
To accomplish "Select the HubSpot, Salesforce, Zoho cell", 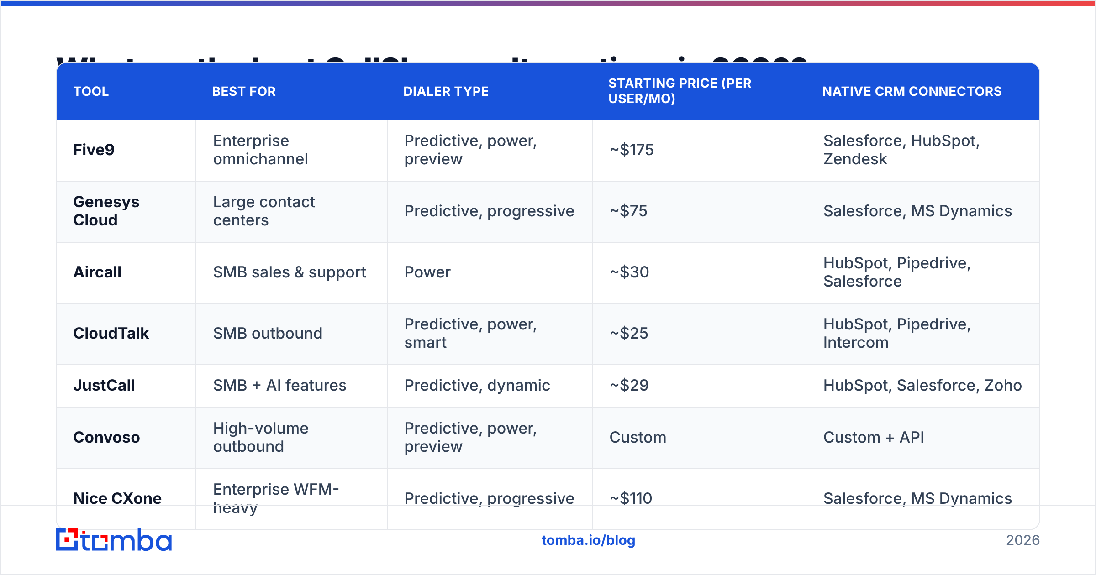I will point(922,385).
